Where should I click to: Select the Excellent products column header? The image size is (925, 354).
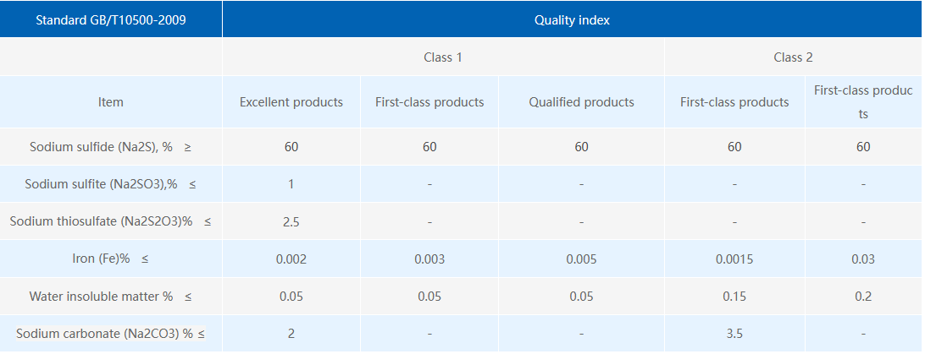[291, 101]
